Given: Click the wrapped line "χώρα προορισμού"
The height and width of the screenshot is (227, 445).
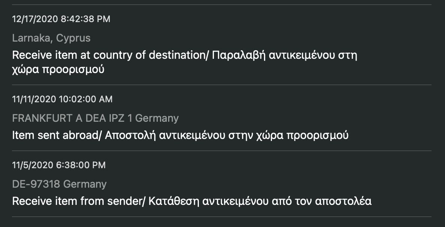Looking at the screenshot, I should [58, 70].
